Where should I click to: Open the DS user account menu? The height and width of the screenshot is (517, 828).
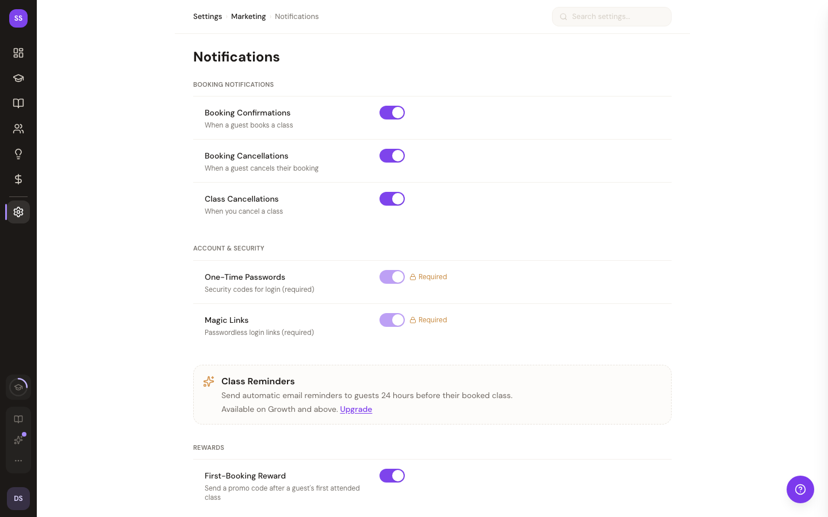coord(18,499)
